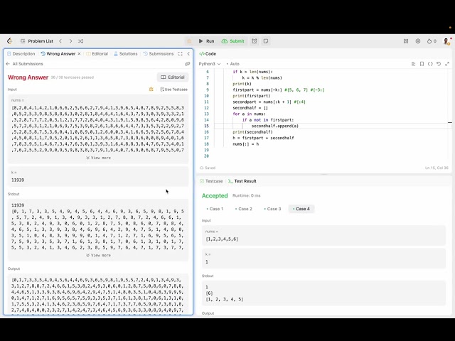Copy the submission link icon

pyautogui.click(x=187, y=64)
